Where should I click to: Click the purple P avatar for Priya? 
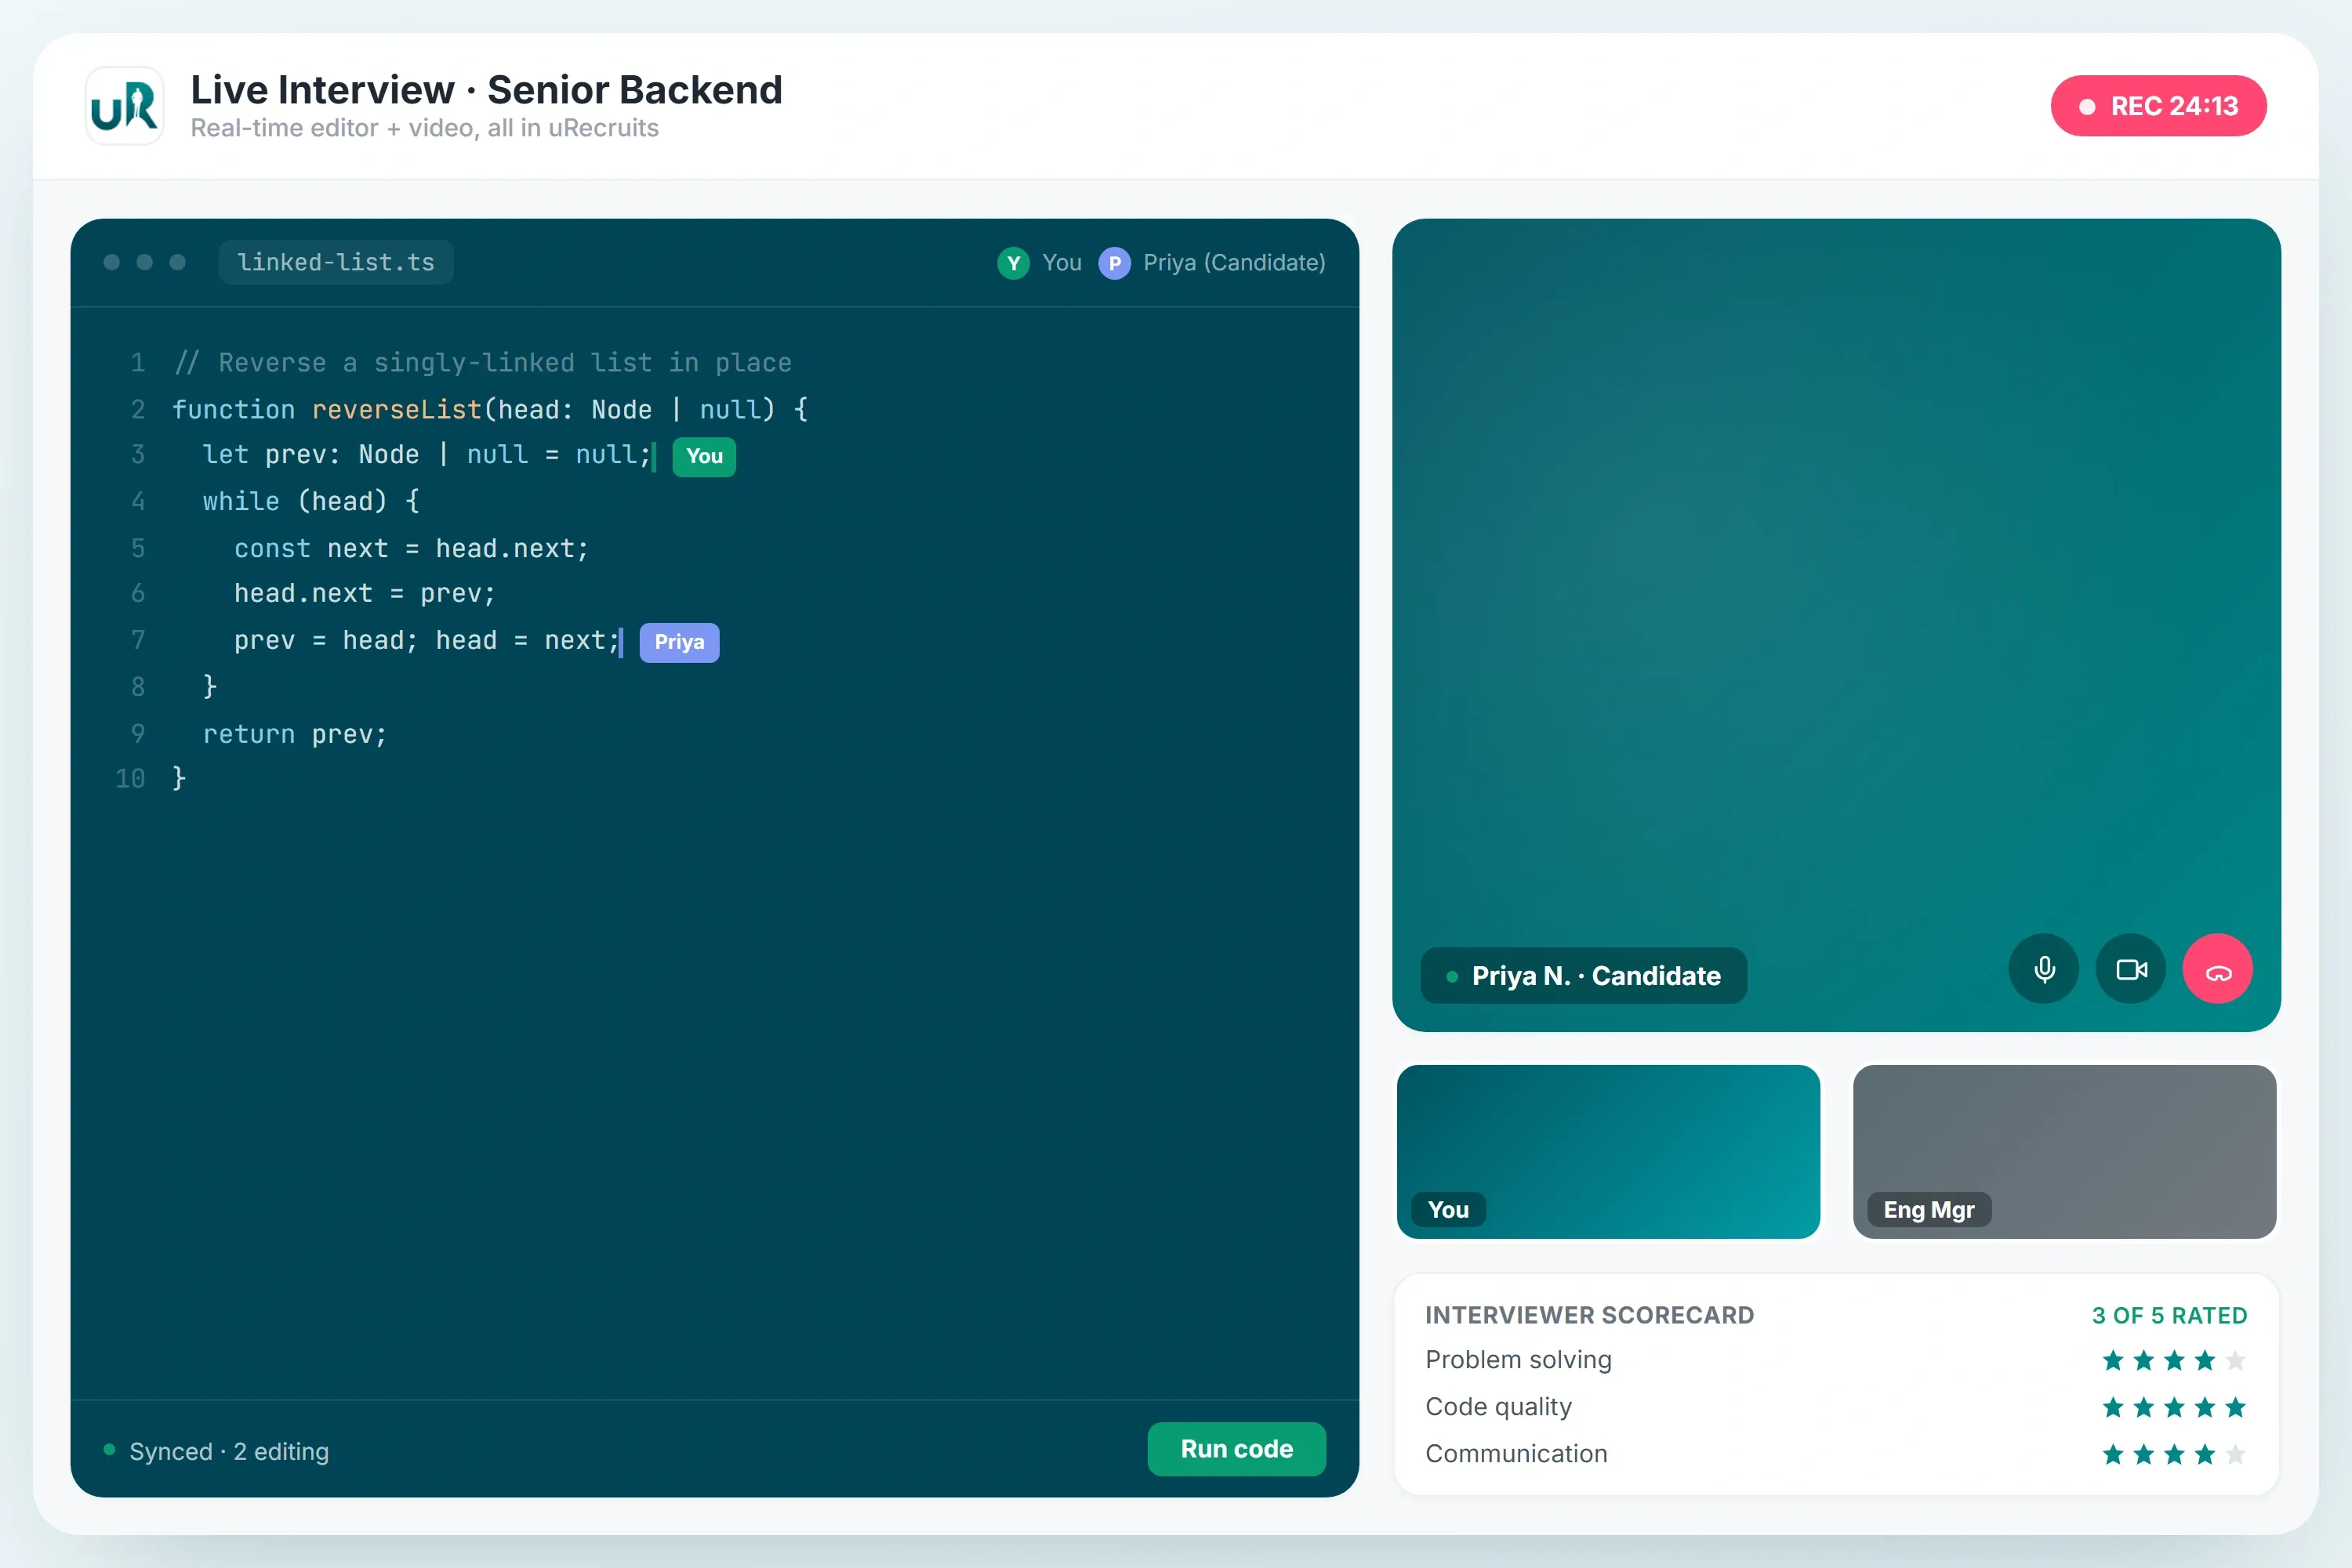coord(1115,263)
